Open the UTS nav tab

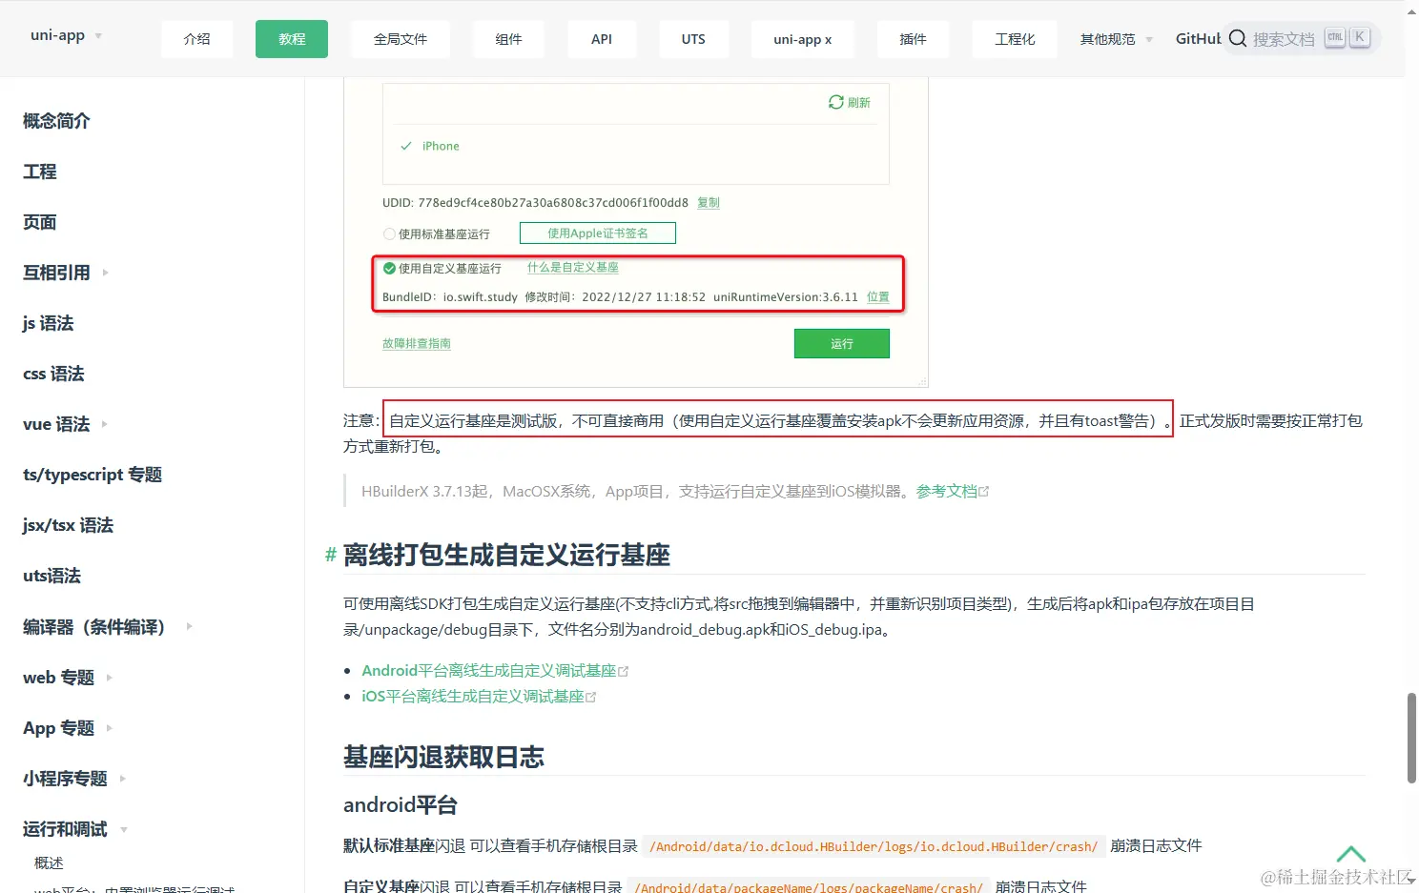[x=693, y=39]
